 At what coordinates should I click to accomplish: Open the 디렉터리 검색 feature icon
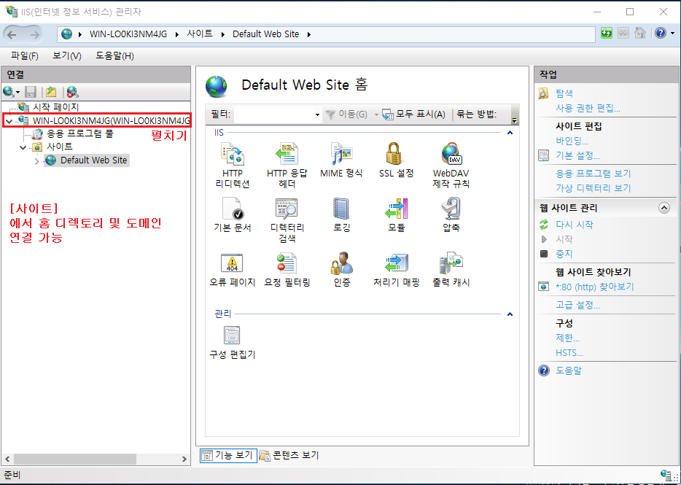point(287,209)
